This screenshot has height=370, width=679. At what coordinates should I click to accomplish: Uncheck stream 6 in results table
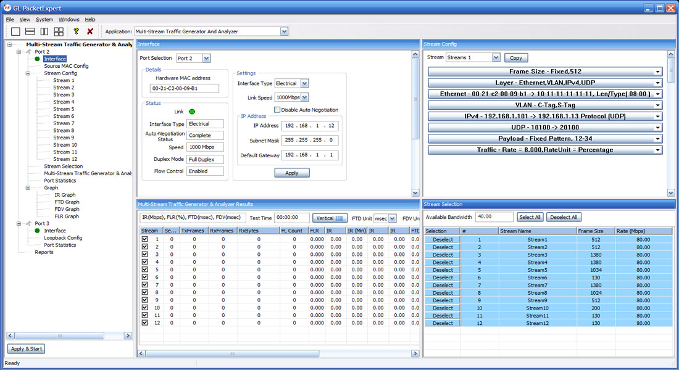click(x=144, y=277)
